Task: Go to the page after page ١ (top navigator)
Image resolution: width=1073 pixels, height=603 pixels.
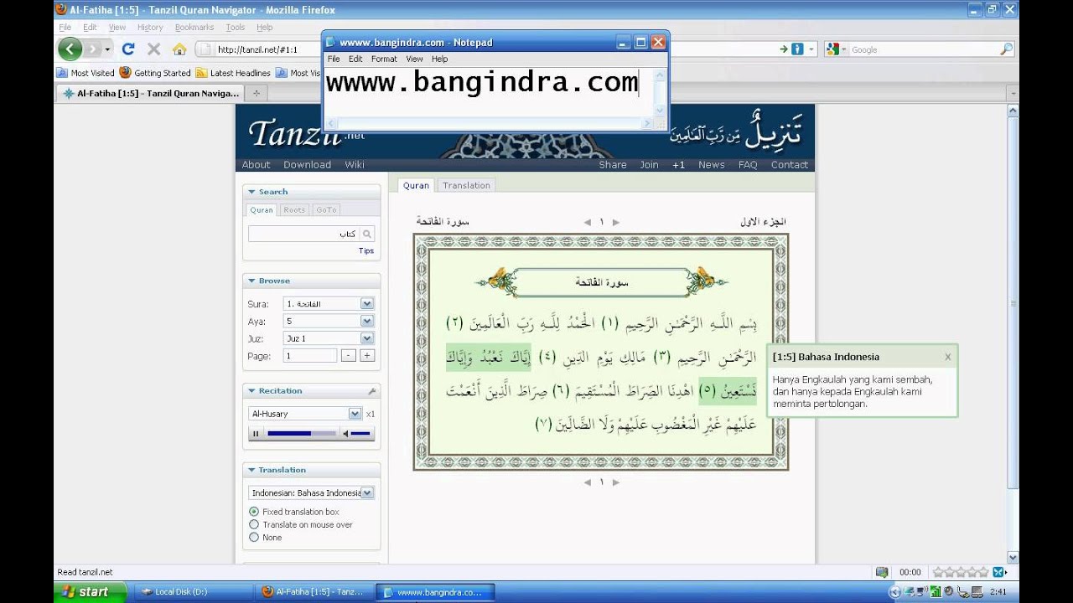Action: coord(616,222)
